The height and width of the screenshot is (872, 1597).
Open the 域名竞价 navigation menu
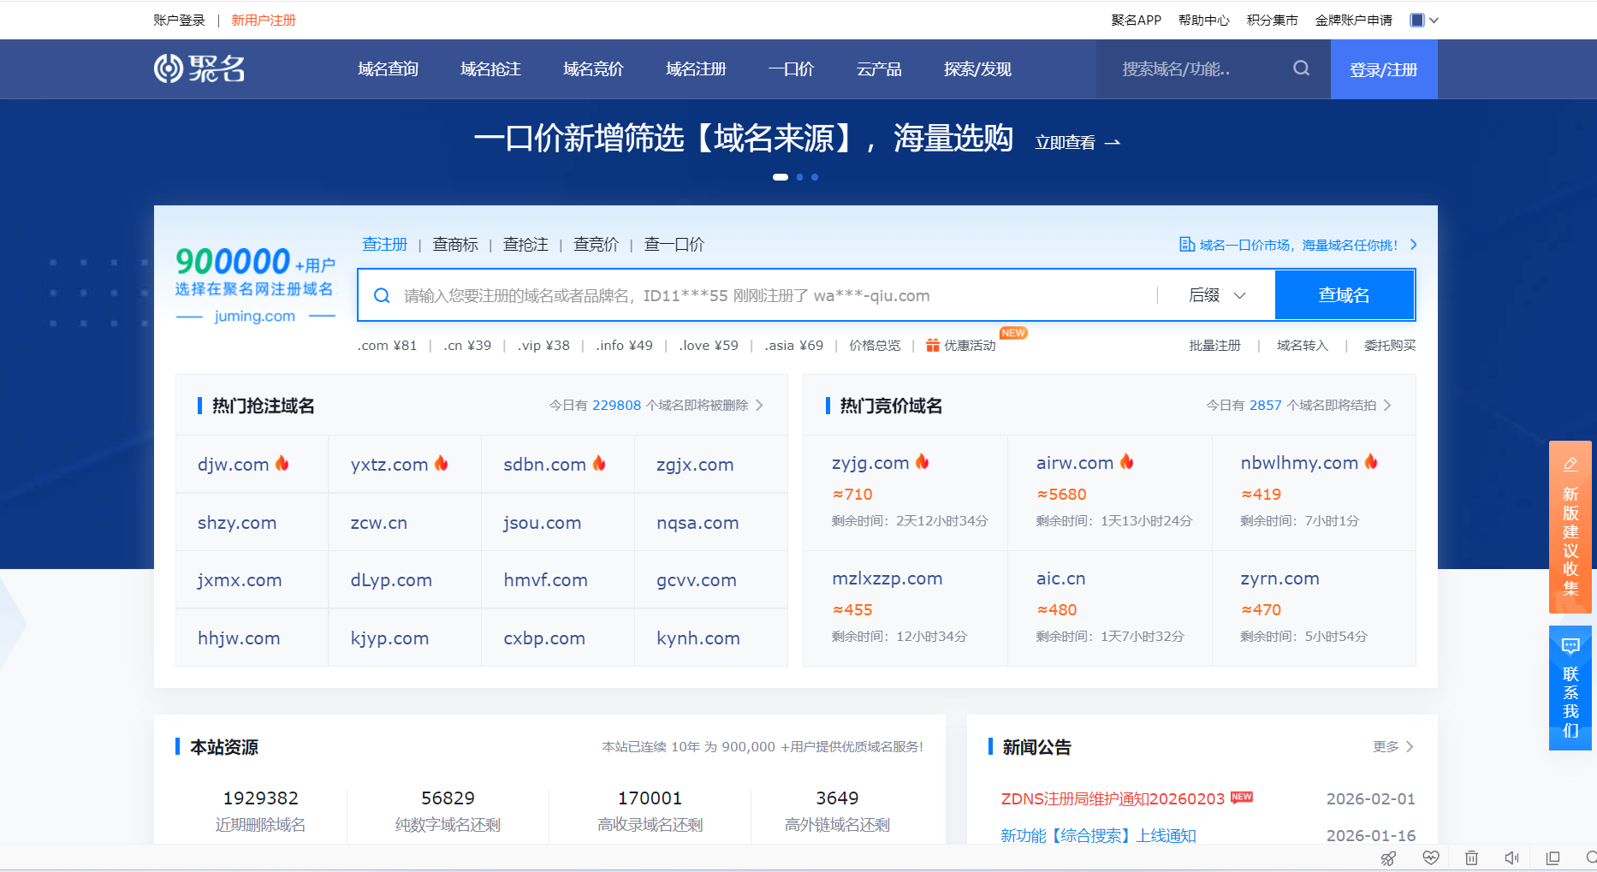[x=593, y=69]
